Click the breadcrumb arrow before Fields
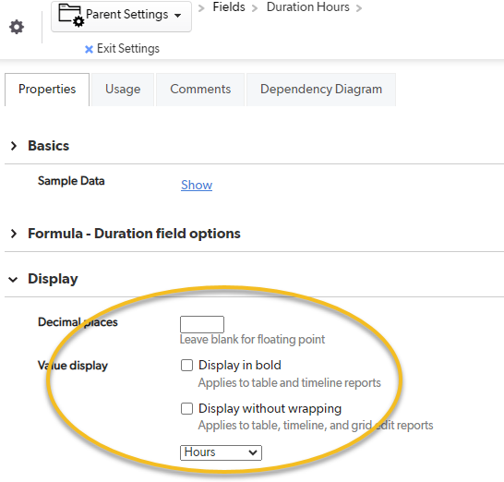The image size is (504, 482). click(x=201, y=8)
